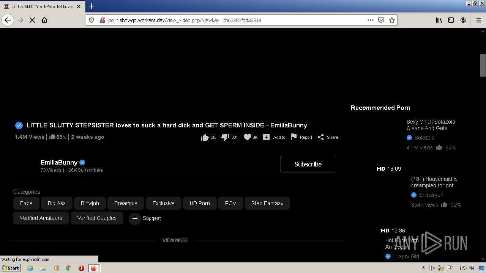Select the active video browser tab
Viewport: 486px width, 273px height.
(x=42, y=6)
